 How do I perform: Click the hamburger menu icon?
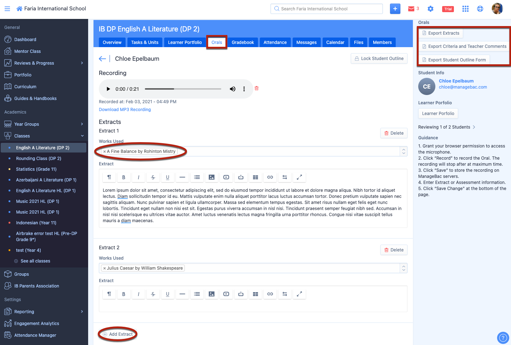click(x=7, y=9)
